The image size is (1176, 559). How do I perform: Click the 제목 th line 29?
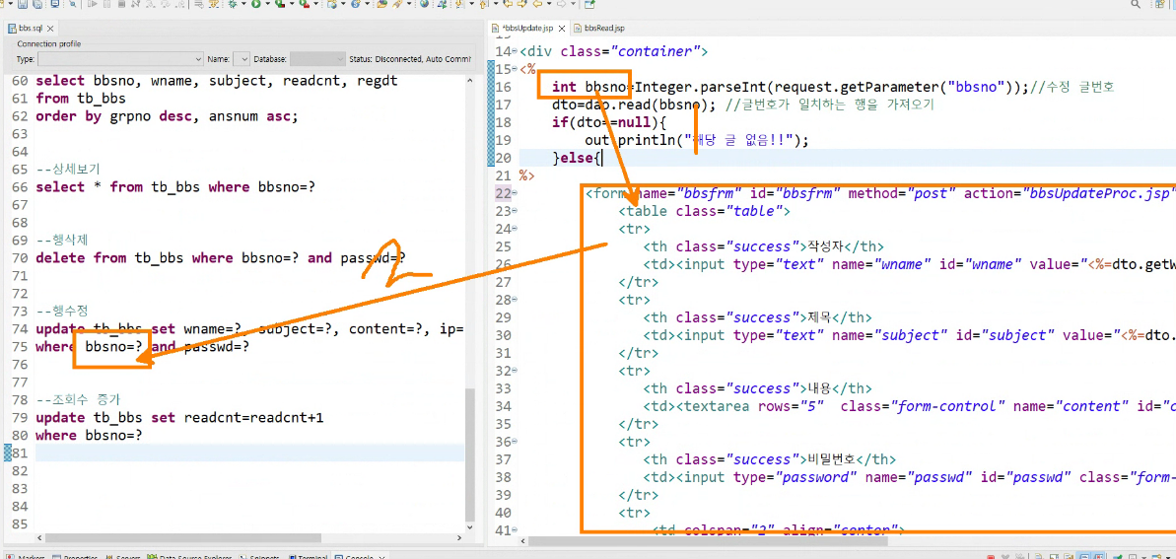pyautogui.click(x=757, y=317)
